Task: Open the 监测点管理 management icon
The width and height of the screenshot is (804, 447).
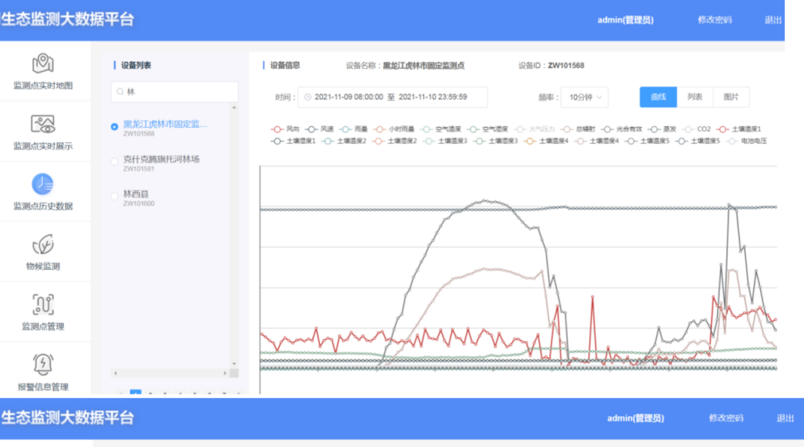Action: coord(43,305)
